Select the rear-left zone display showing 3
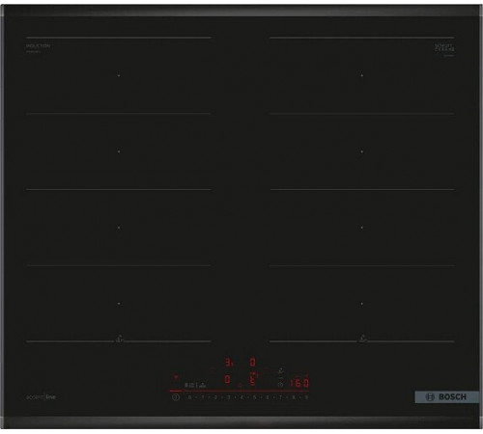 [x=229, y=363]
